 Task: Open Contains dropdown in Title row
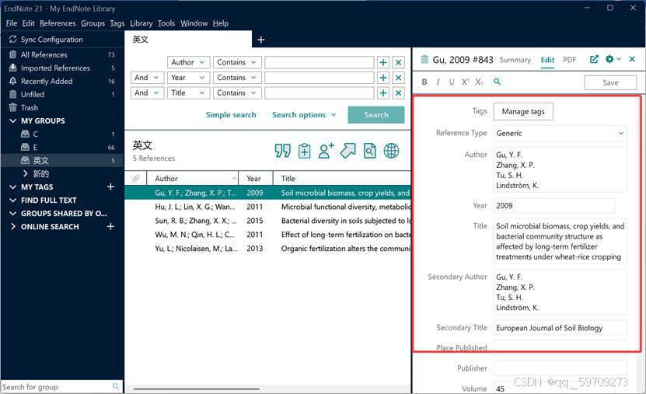pyautogui.click(x=237, y=92)
